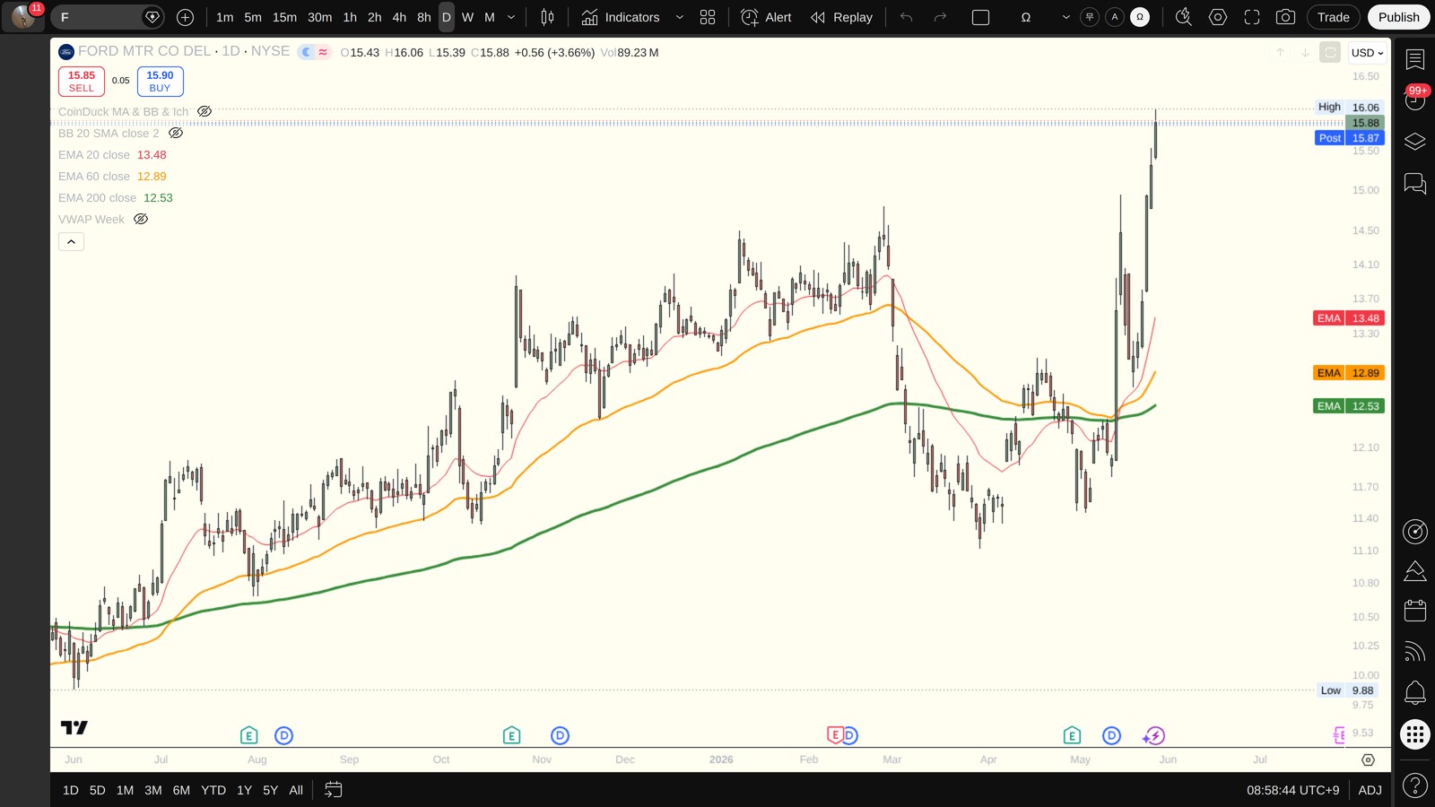This screenshot has width=1435, height=807.
Task: Select the 1D date range
Action: point(71,790)
